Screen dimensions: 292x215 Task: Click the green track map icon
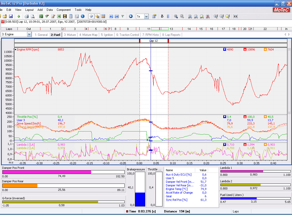coord(41,16)
